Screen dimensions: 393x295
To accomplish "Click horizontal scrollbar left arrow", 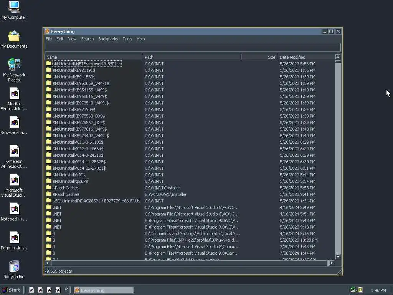I will 47,263.
